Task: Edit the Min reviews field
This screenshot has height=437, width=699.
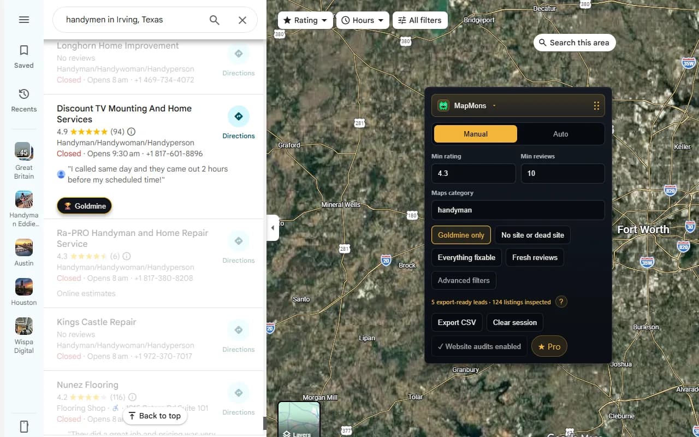Action: click(562, 173)
